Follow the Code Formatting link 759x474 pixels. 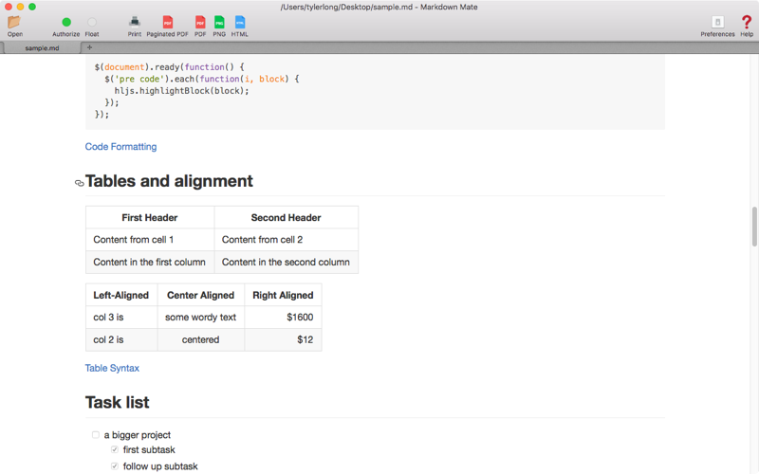tap(121, 147)
